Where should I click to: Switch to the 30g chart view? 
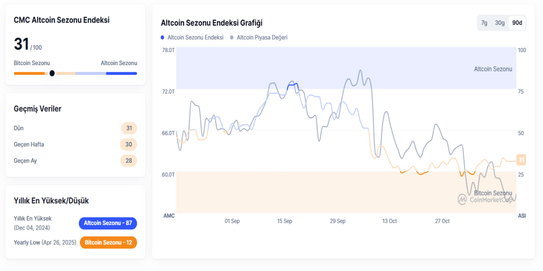coord(500,22)
